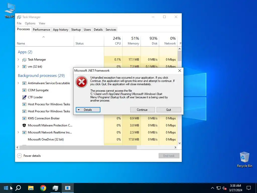Switch to the Startup tab
The height and width of the screenshot is (193, 257).
coord(76,30)
